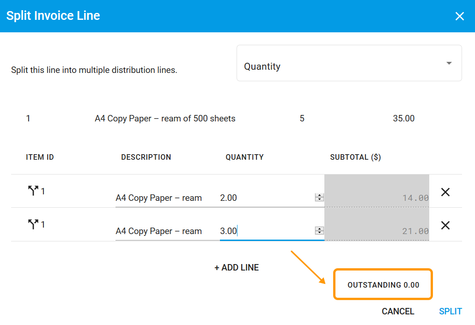Click the quantity stepper on the second row
Image resolution: width=475 pixels, height=325 pixels.
click(x=319, y=230)
